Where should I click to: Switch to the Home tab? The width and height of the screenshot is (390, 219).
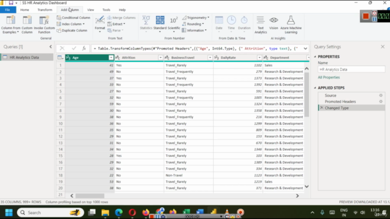(24, 10)
